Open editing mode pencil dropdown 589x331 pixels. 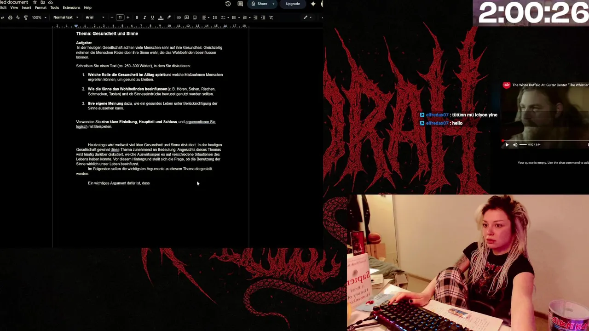(307, 17)
